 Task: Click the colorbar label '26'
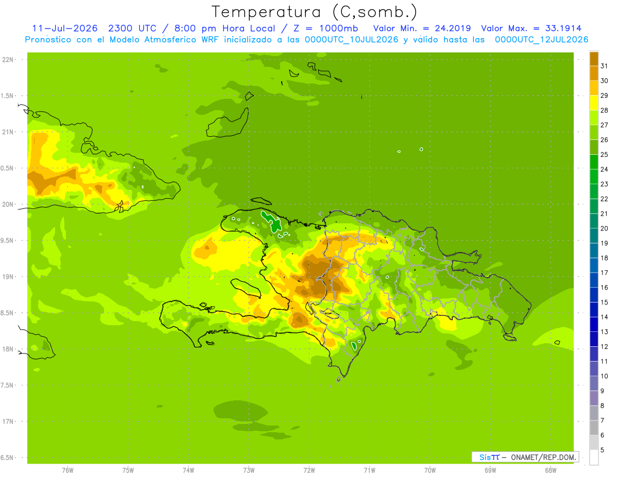coord(605,139)
